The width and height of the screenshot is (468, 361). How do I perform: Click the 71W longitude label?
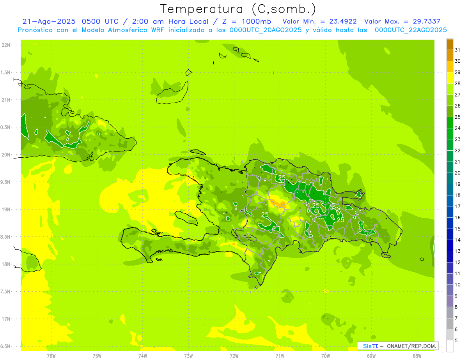(280, 356)
